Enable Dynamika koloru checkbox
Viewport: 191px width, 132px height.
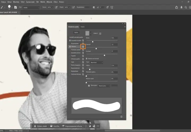click(x=70, y=53)
